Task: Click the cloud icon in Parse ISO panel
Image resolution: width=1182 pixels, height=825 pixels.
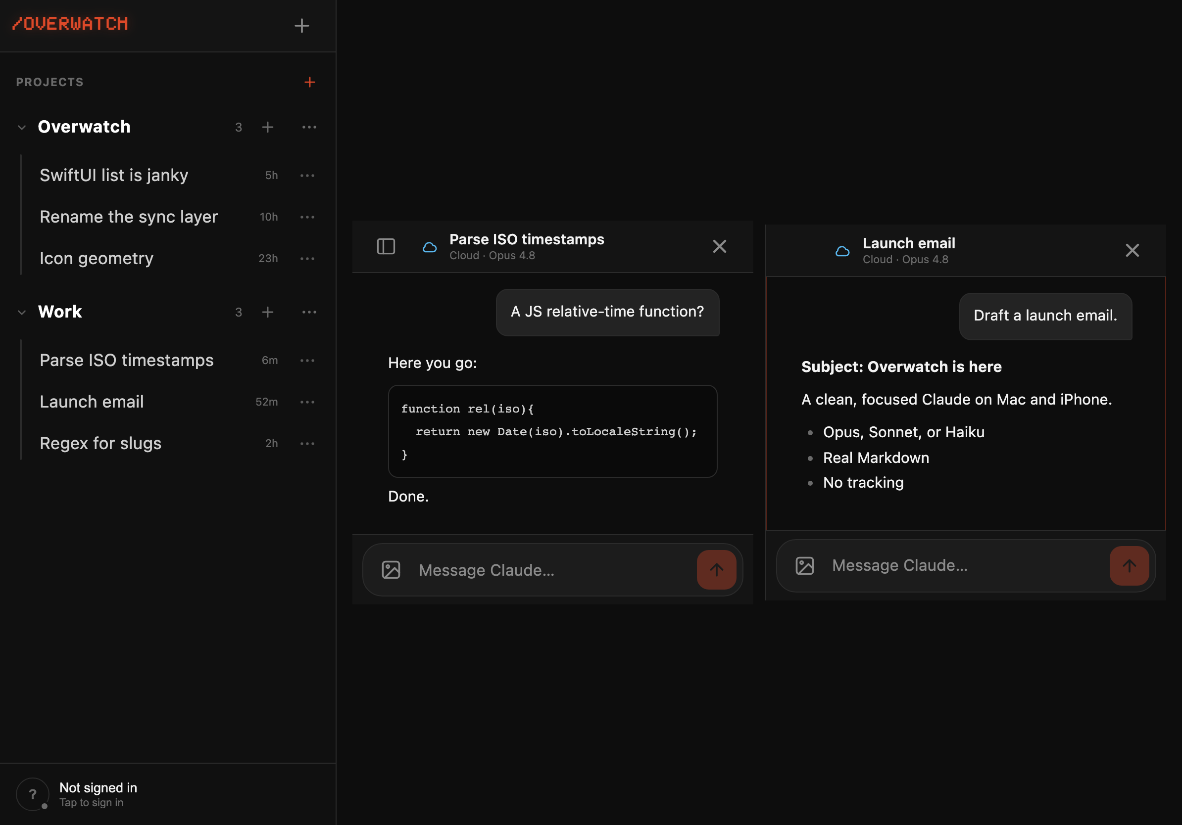Action: click(x=430, y=247)
